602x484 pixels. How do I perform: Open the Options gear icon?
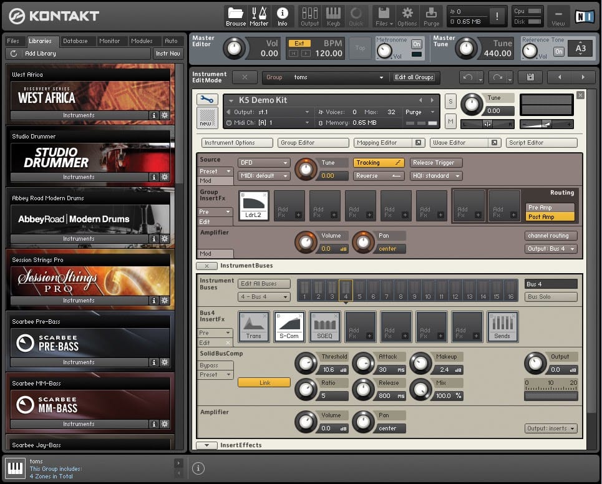click(407, 15)
